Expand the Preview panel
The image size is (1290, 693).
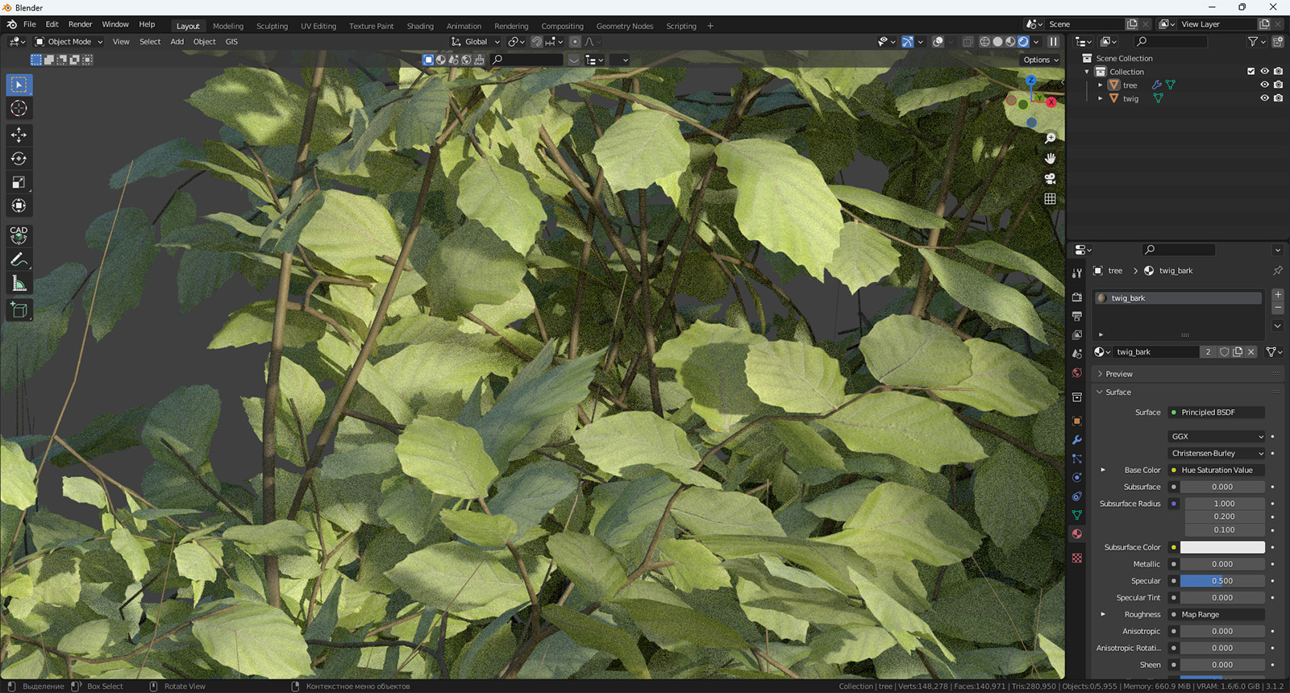[1118, 374]
